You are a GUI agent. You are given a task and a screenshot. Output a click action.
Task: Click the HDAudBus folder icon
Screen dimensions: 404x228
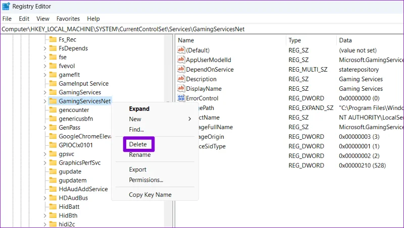point(53,198)
